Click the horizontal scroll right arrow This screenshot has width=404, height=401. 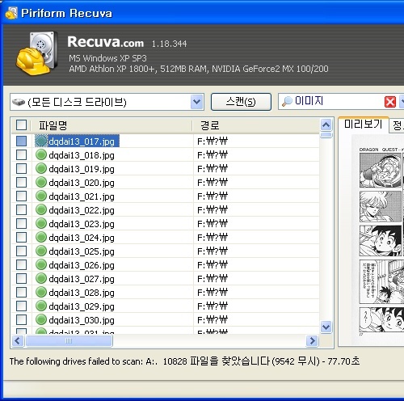click(312, 341)
